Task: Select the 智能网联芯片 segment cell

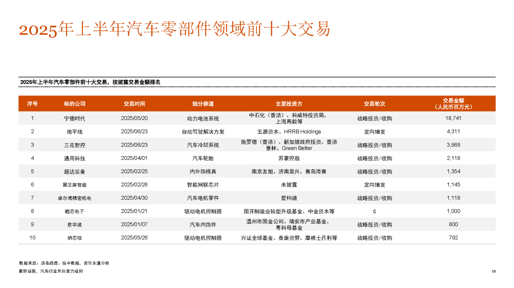Action: point(203,185)
